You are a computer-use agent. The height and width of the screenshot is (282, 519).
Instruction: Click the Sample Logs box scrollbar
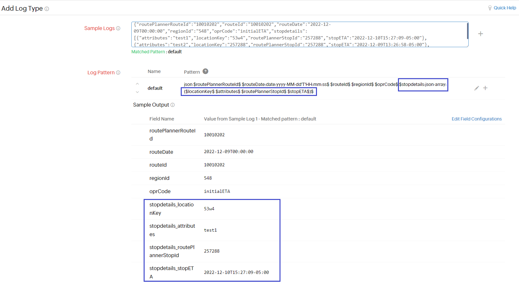[467, 31]
